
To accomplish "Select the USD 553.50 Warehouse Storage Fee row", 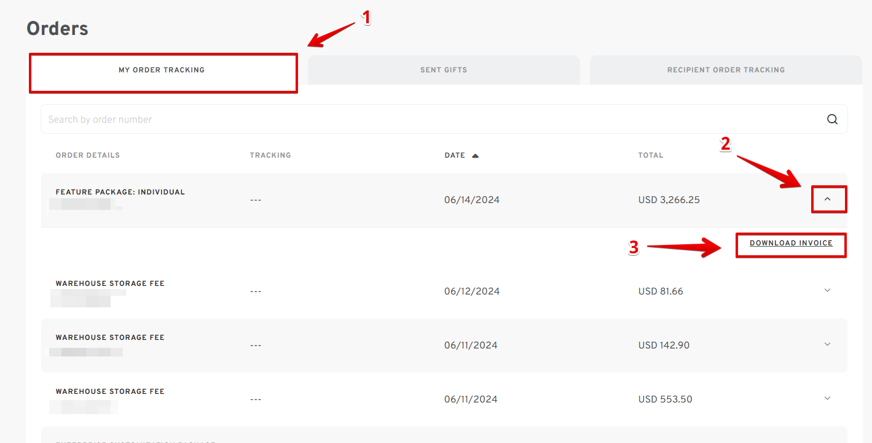I will 444,399.
